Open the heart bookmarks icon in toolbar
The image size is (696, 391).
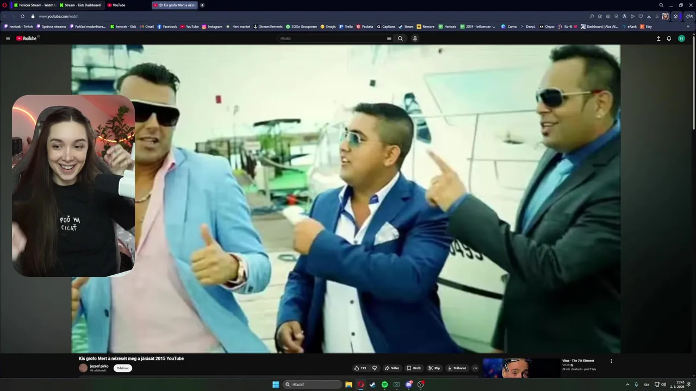[641, 16]
